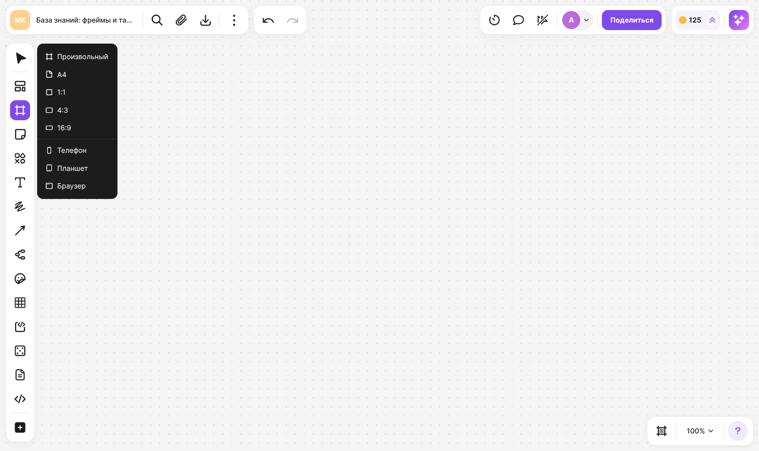Open attachments via paperclip icon
759x451 pixels.
click(x=181, y=20)
